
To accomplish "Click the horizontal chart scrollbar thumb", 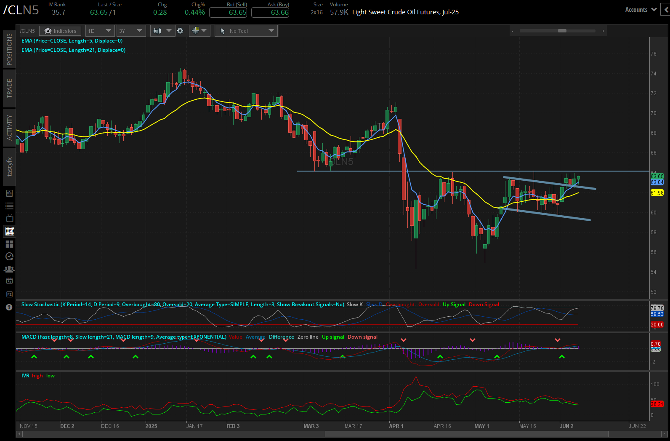I will point(467,434).
